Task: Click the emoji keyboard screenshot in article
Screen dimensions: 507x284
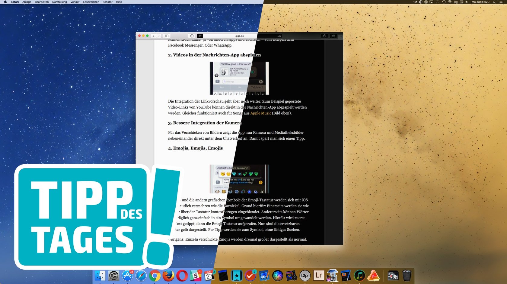Action: 239,179
